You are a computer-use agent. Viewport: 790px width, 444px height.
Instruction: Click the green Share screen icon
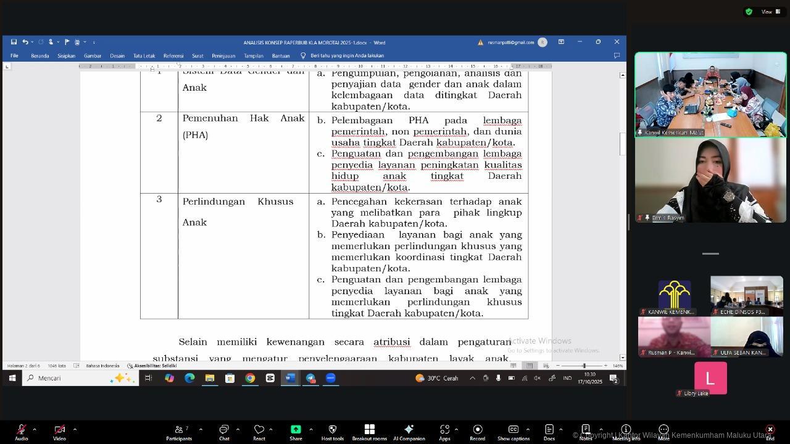pos(296,430)
